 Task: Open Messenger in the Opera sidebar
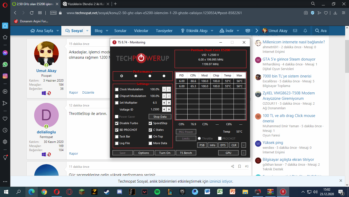(5, 53)
